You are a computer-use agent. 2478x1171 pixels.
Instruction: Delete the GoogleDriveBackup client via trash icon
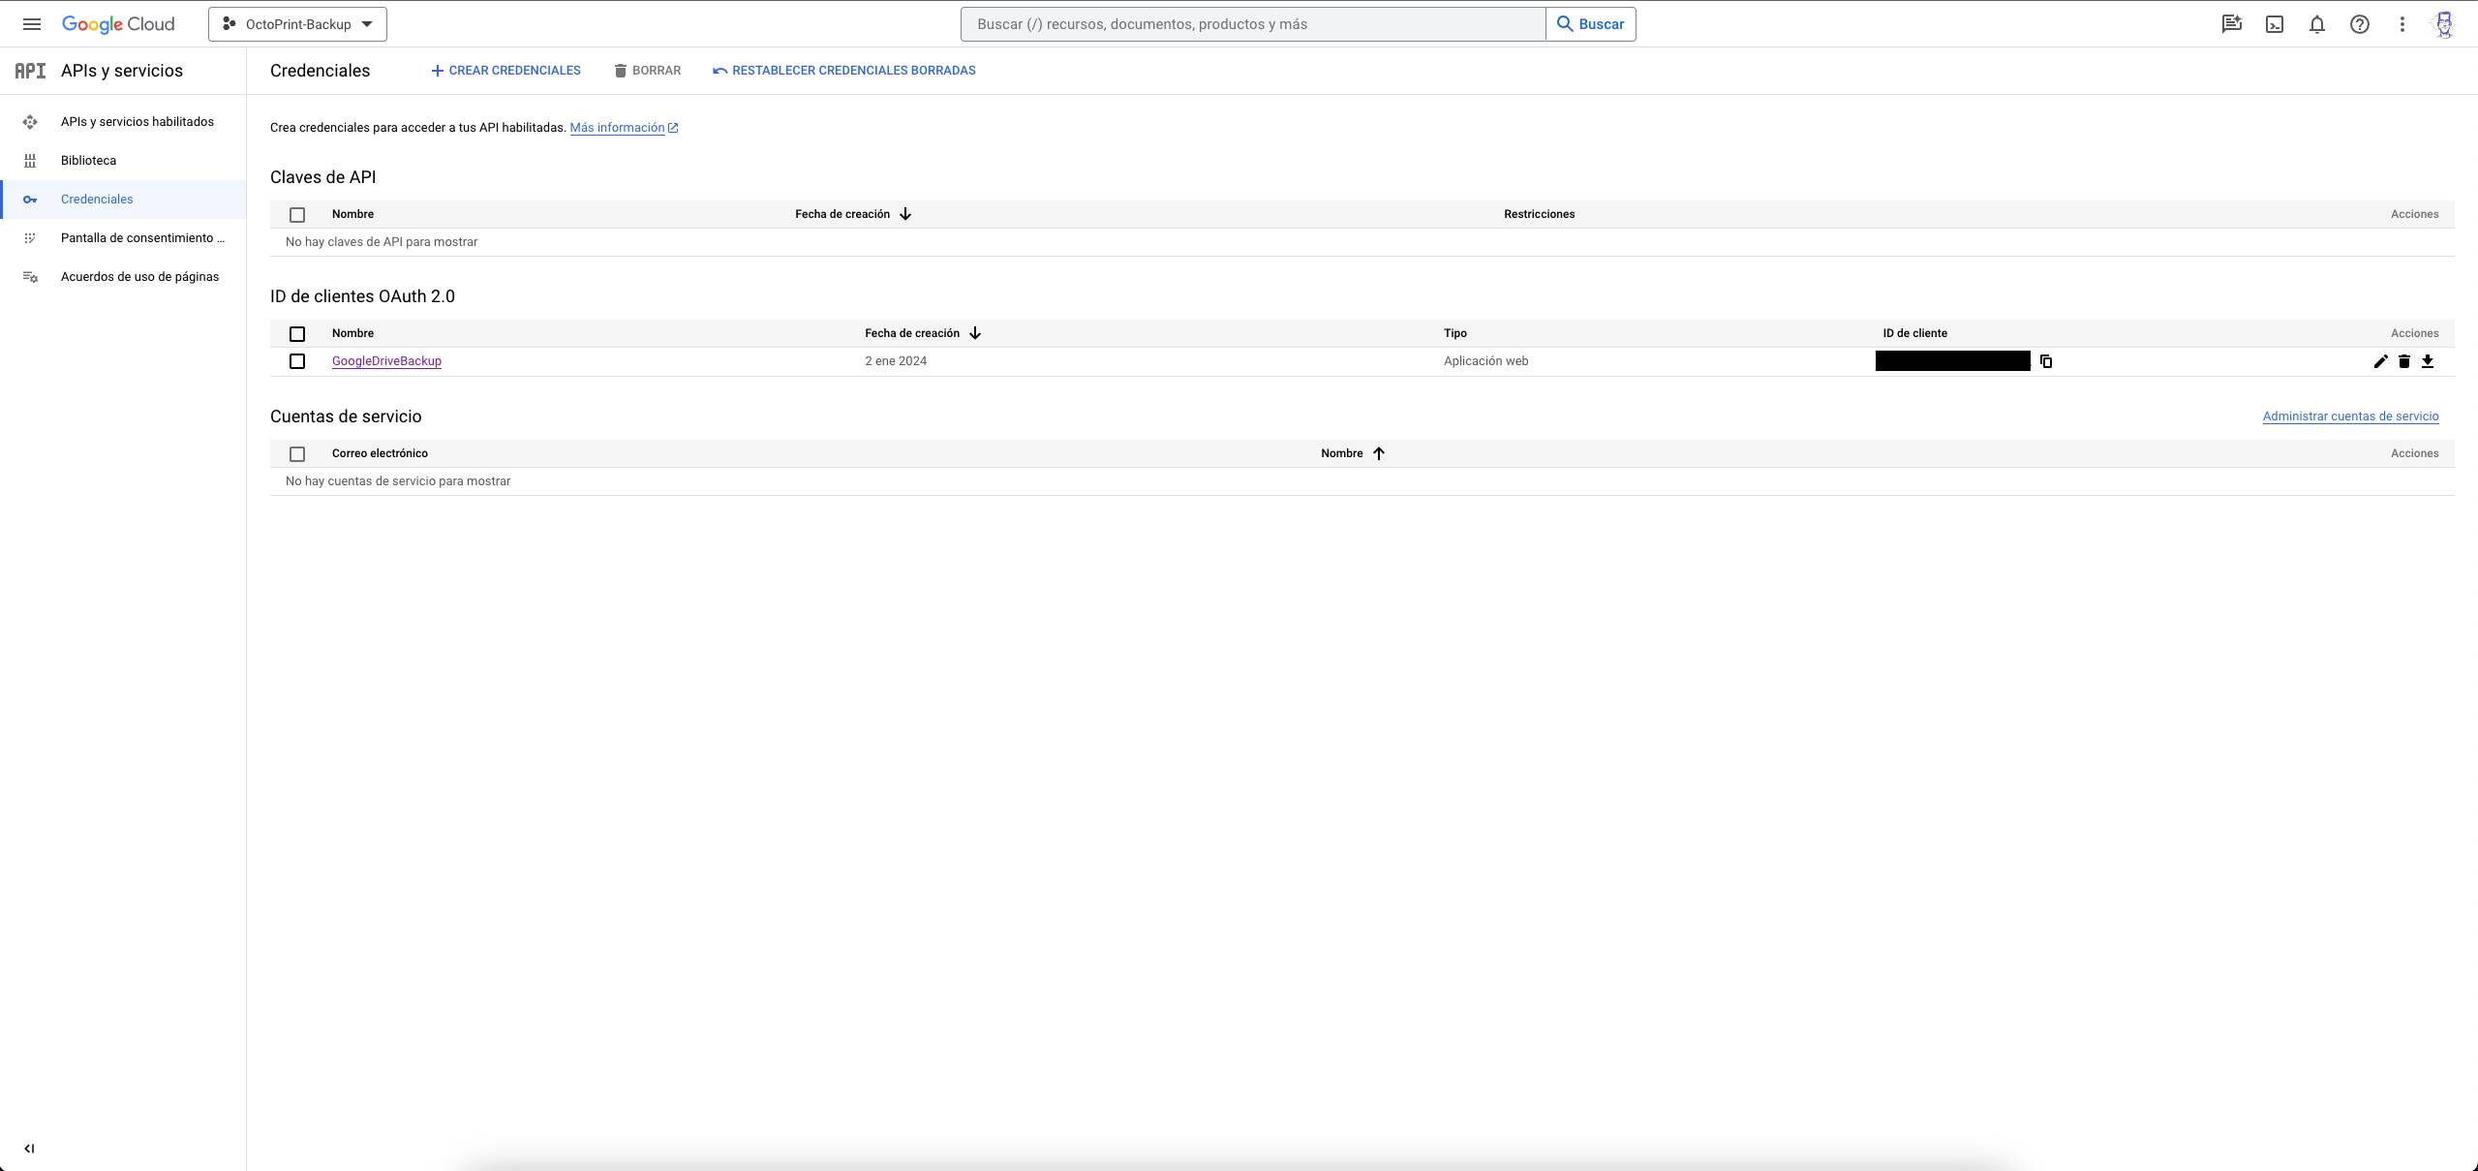coord(2404,361)
